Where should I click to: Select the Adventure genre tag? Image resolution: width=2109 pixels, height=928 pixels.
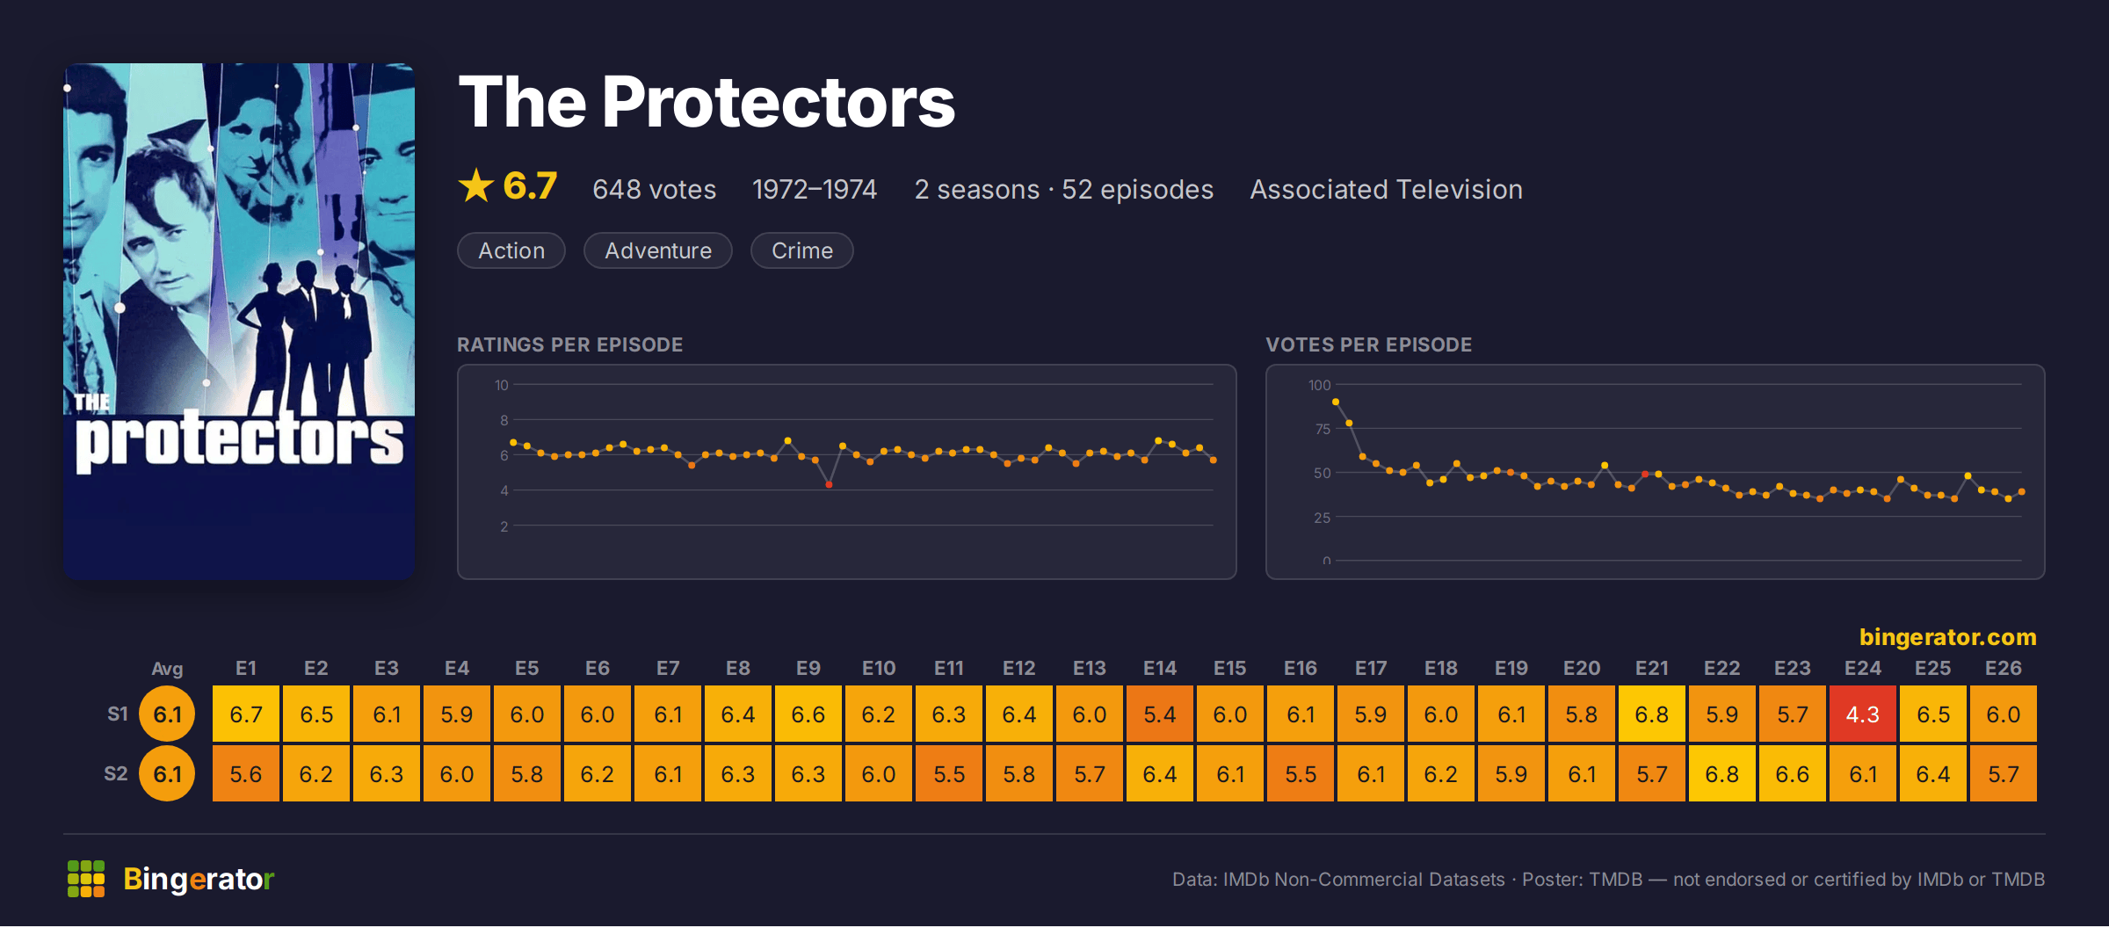click(658, 250)
